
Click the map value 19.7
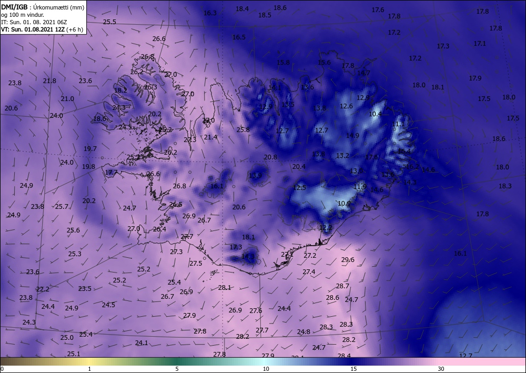click(90, 149)
